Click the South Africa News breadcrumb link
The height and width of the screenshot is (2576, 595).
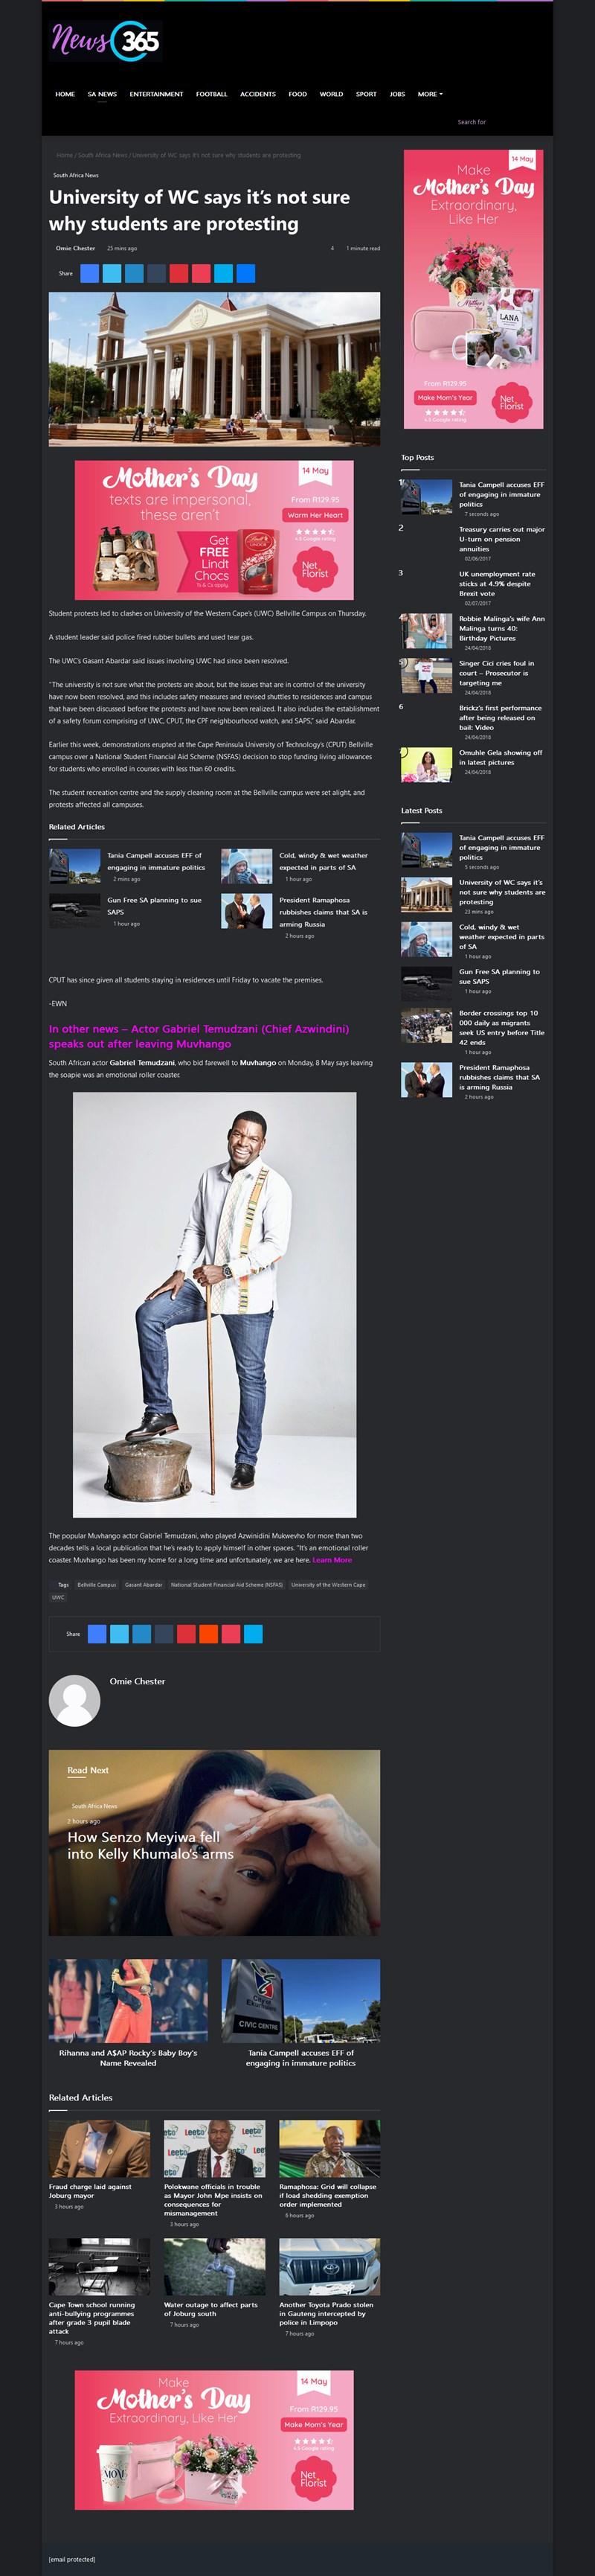pos(103,155)
